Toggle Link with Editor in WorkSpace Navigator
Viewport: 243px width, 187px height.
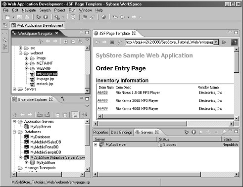tap(80, 42)
